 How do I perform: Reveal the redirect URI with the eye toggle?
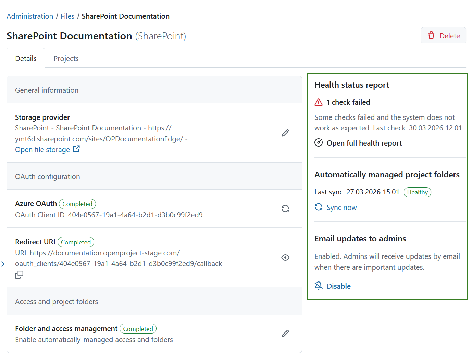point(285,257)
